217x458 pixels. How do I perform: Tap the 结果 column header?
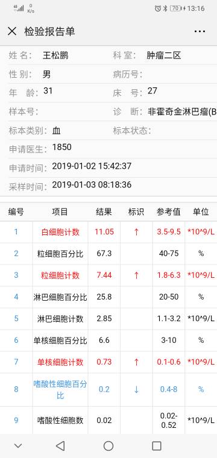click(x=104, y=212)
